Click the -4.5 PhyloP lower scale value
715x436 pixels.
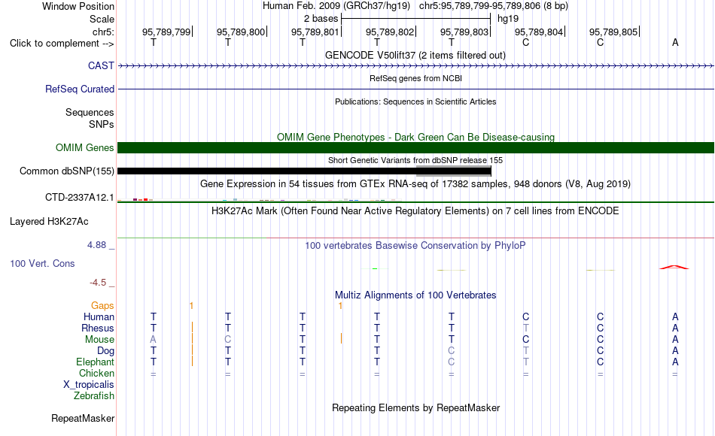[x=98, y=283]
